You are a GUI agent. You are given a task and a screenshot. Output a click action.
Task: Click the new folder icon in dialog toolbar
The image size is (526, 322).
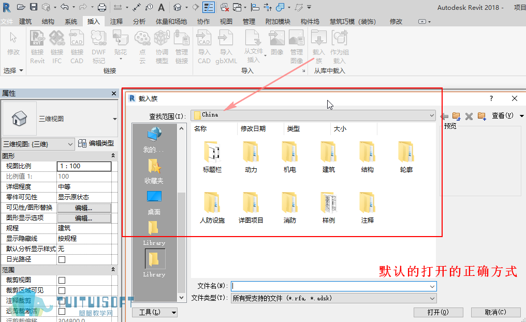(481, 116)
